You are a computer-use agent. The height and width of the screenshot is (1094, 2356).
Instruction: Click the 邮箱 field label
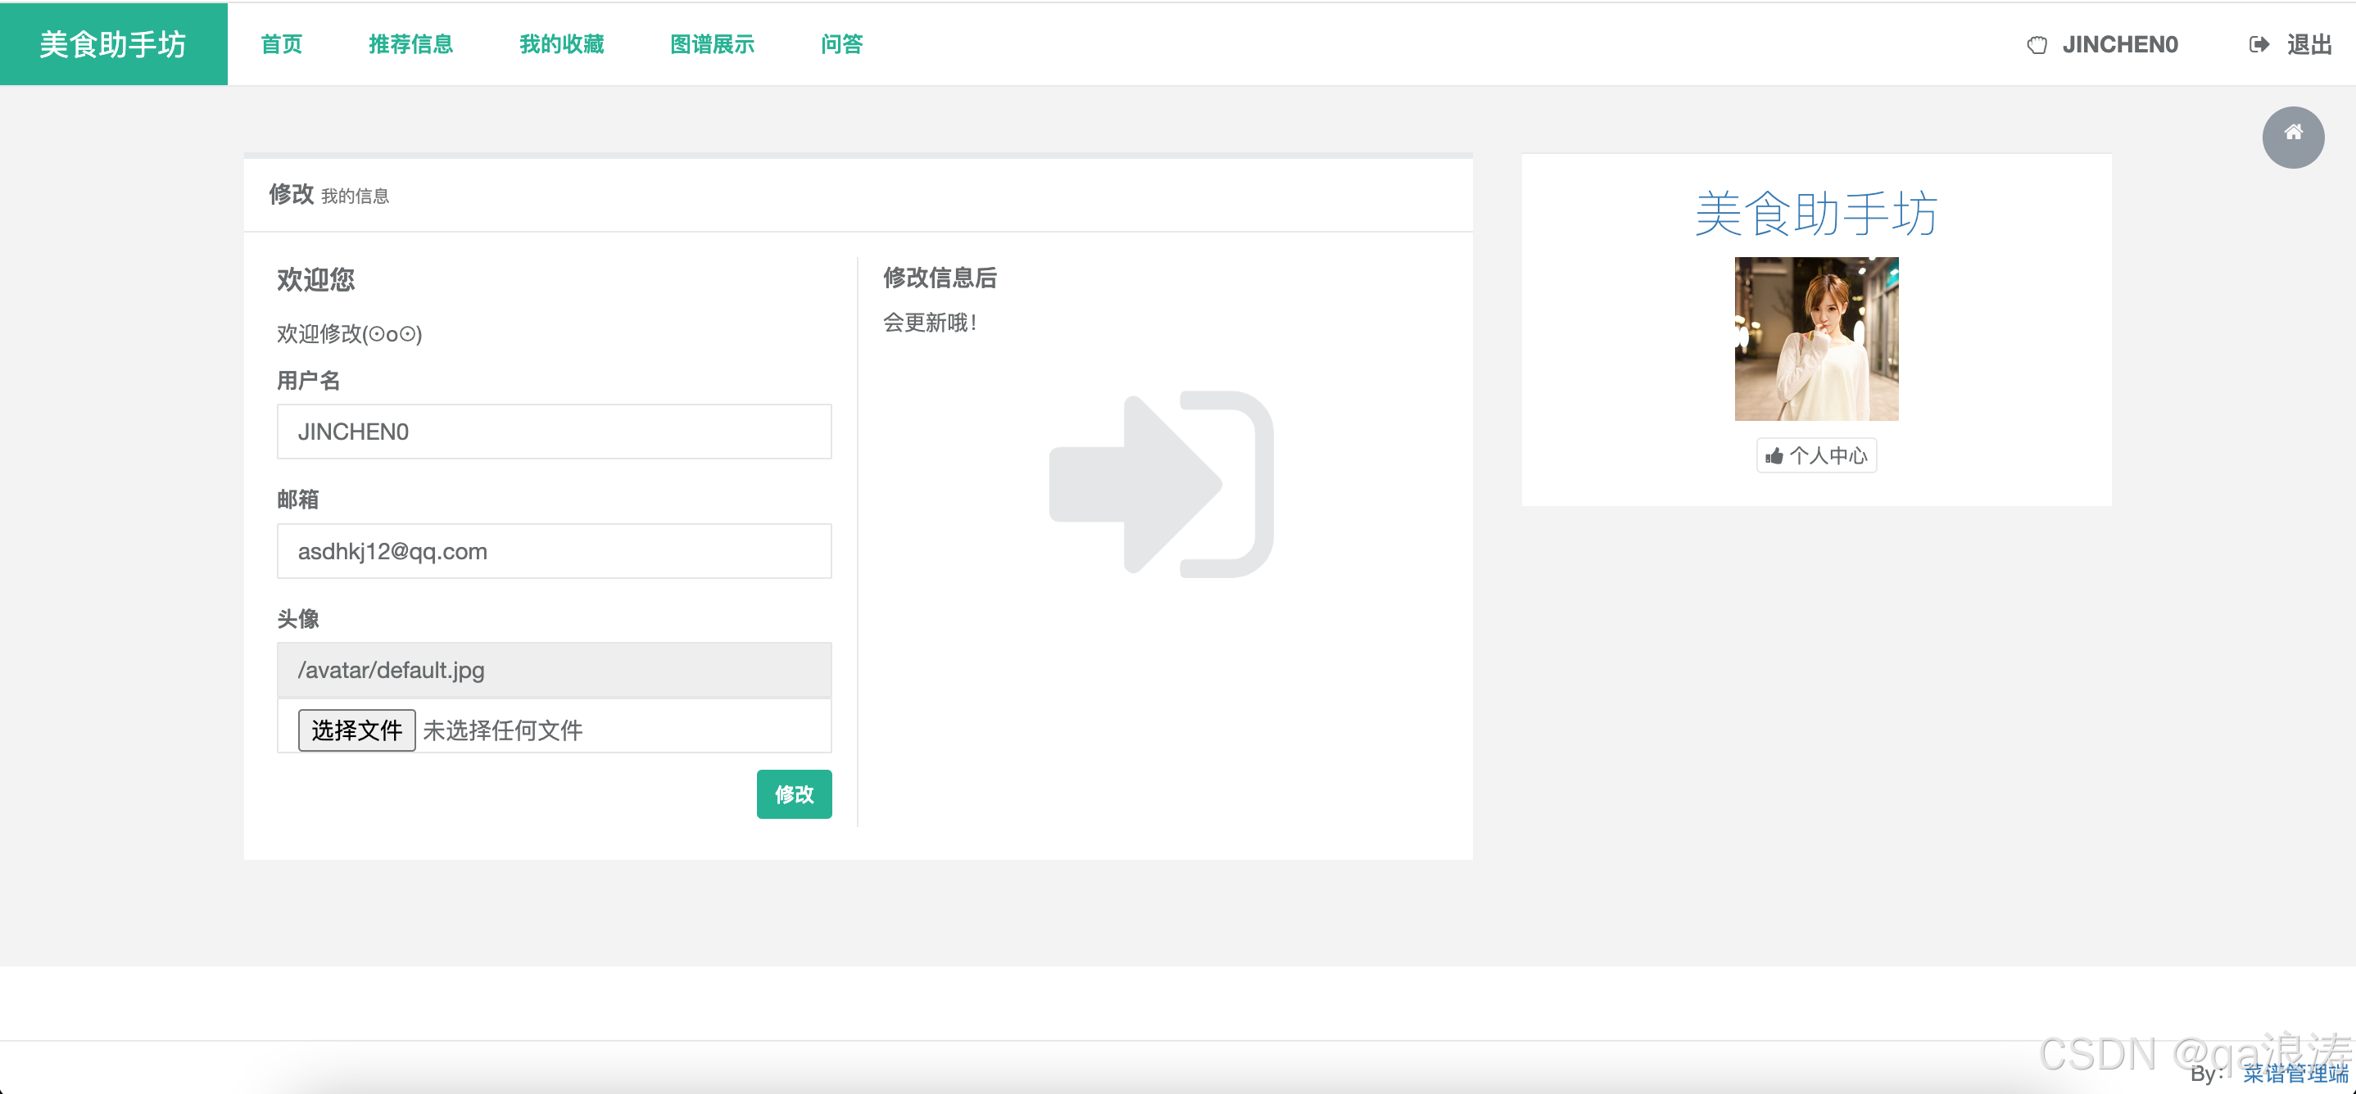(298, 499)
